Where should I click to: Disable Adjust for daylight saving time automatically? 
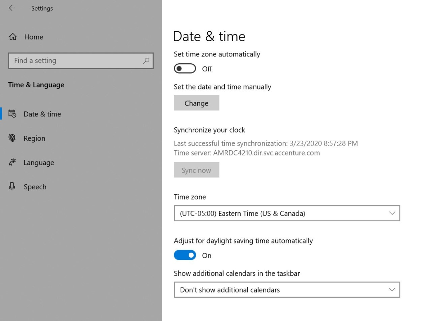185,255
